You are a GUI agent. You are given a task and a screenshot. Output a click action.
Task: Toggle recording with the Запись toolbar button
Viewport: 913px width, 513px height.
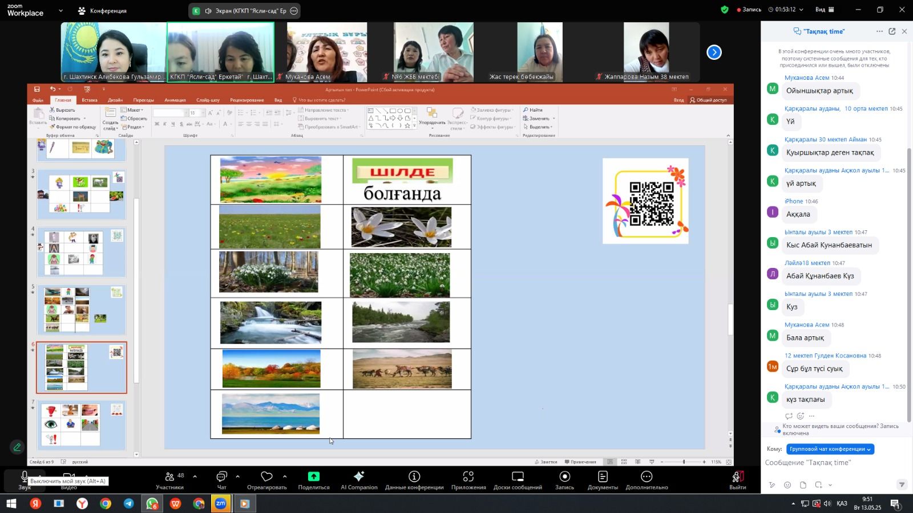[564, 477]
